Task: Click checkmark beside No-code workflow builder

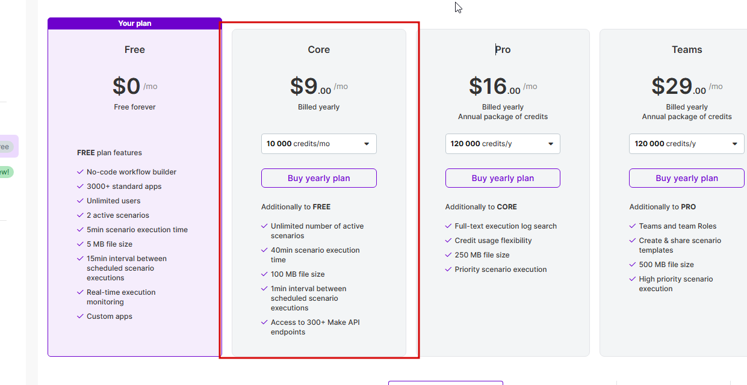Action: pos(81,172)
